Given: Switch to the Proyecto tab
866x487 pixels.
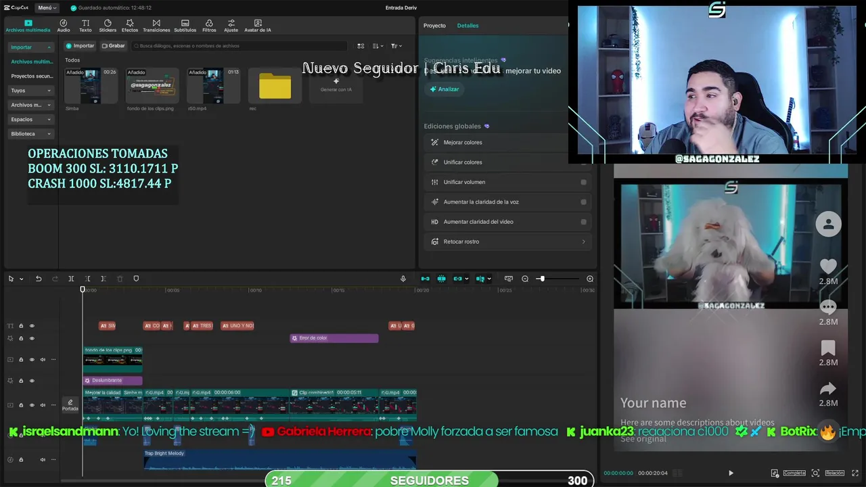Looking at the screenshot, I should [x=434, y=26].
